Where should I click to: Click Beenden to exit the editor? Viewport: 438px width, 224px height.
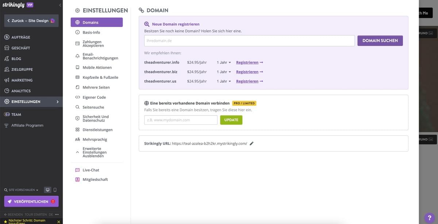coord(13,215)
